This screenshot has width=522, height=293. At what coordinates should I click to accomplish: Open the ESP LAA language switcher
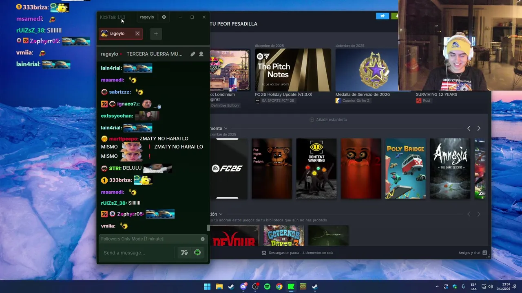473,286
